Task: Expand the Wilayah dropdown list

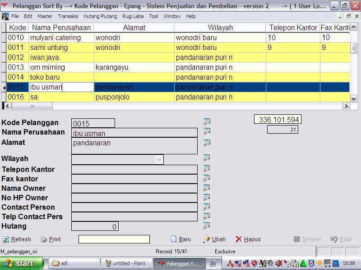Action: click(159, 159)
